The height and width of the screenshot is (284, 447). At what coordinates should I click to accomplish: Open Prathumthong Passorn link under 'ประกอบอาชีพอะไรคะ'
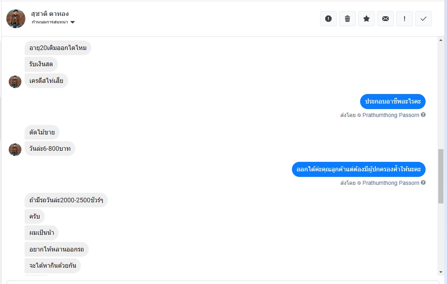tap(391, 115)
